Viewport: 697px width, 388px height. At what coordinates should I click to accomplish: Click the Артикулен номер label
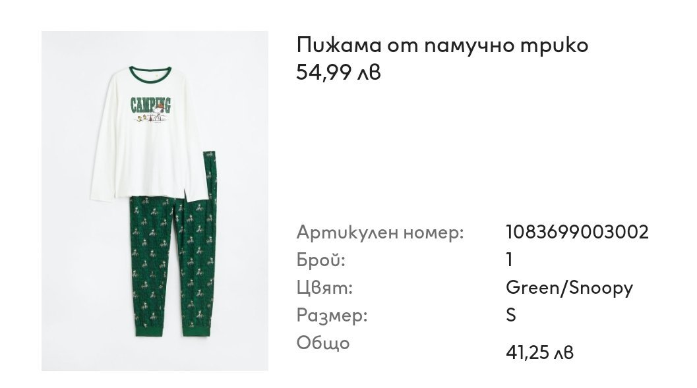pyautogui.click(x=380, y=232)
